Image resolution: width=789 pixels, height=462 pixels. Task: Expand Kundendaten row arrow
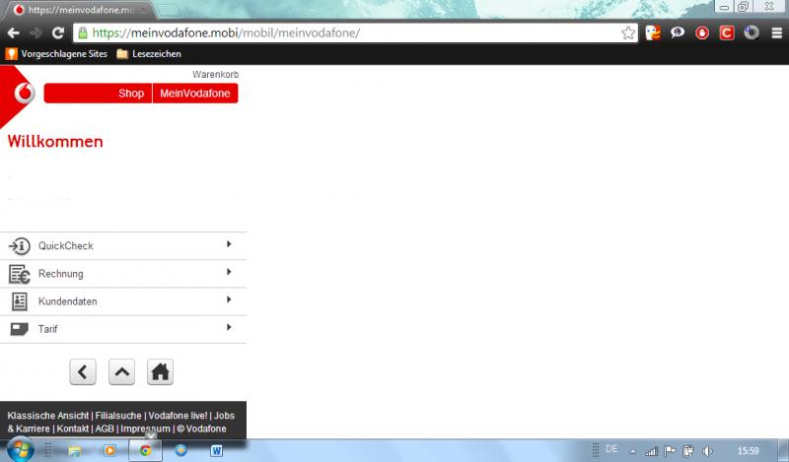point(229,299)
